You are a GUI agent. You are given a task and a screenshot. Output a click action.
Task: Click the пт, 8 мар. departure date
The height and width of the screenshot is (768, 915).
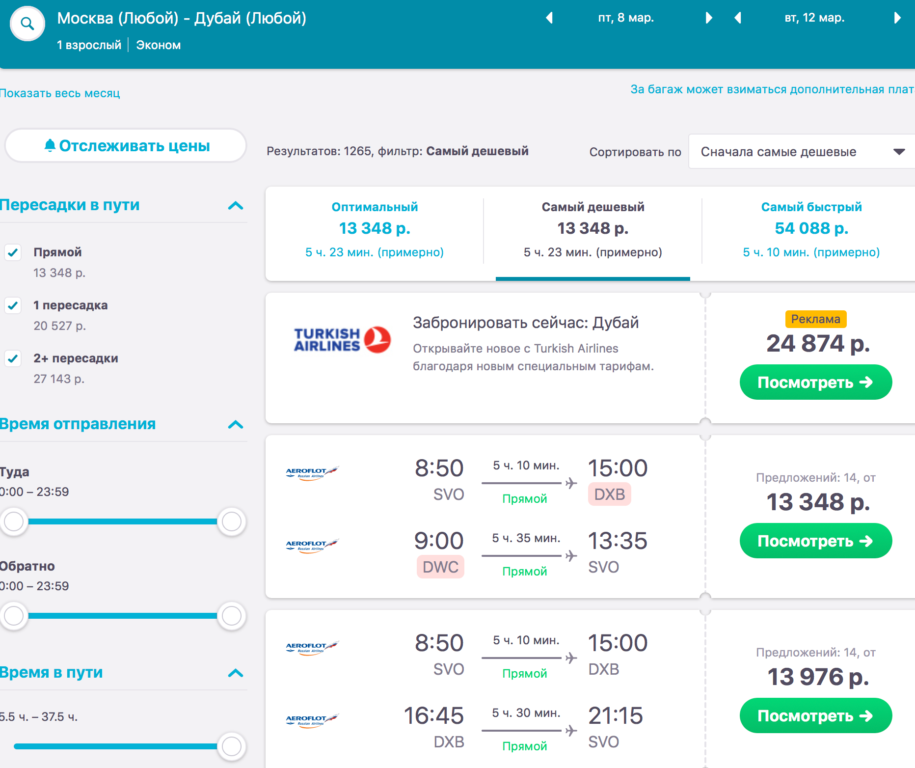tap(626, 18)
